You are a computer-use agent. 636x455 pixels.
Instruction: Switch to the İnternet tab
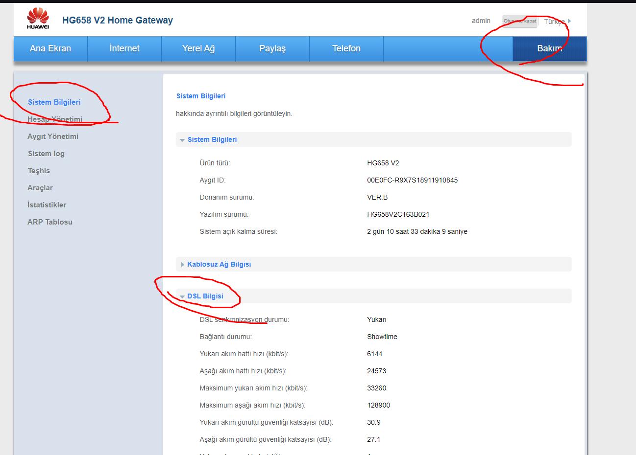(124, 48)
